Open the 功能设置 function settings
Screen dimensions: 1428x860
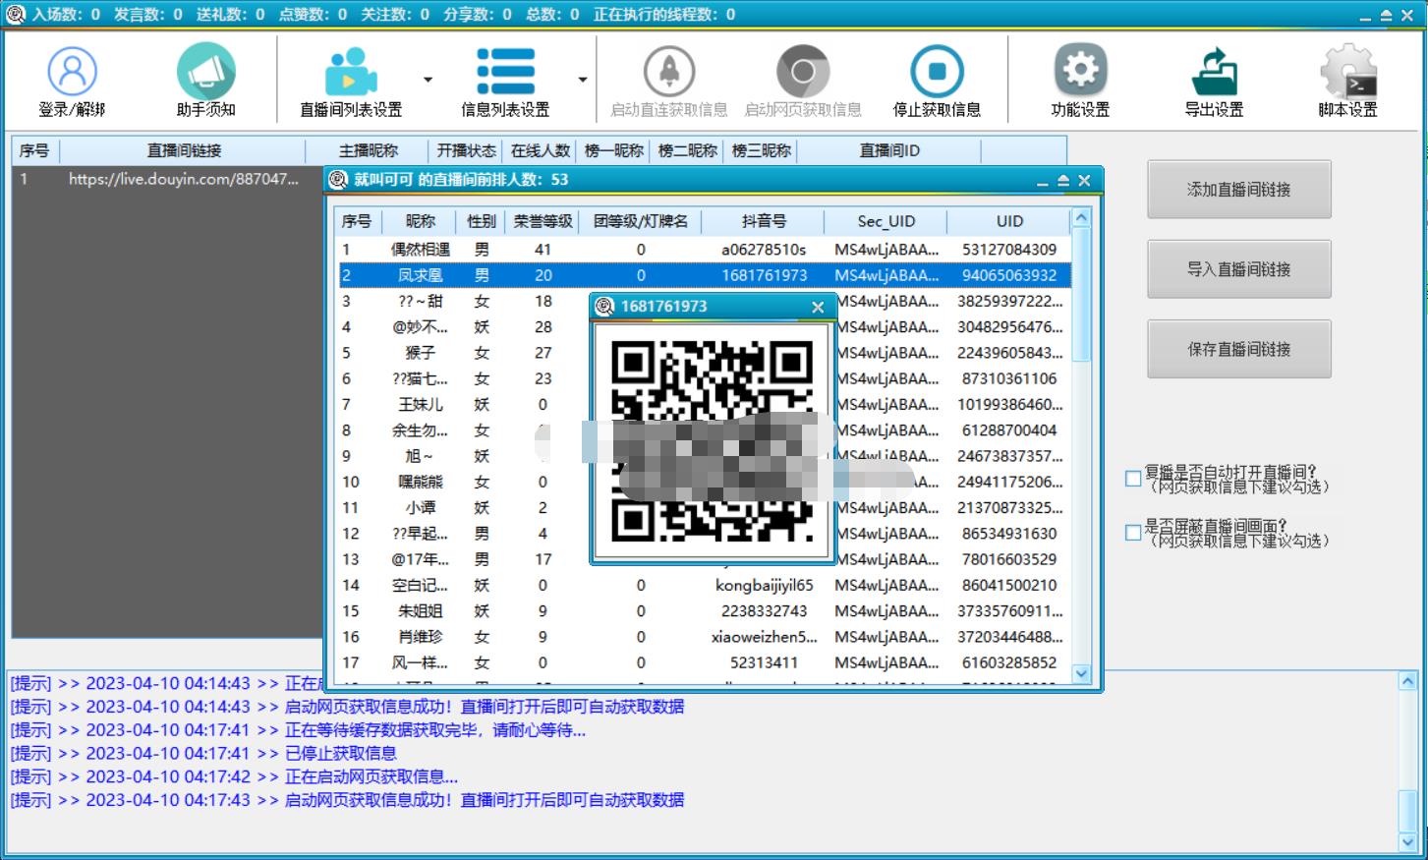click(1078, 79)
